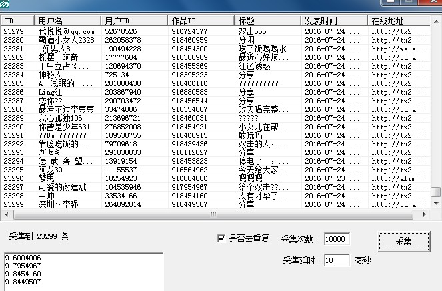This screenshot has height=291, width=442.
Task: Toggle the 是否去重复 checkbox
Action: pos(222,239)
